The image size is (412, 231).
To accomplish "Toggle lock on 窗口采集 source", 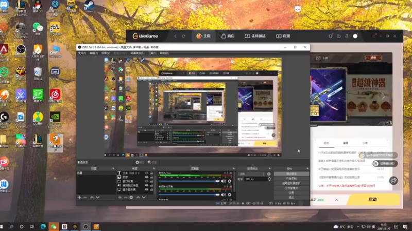I will click(151, 181).
